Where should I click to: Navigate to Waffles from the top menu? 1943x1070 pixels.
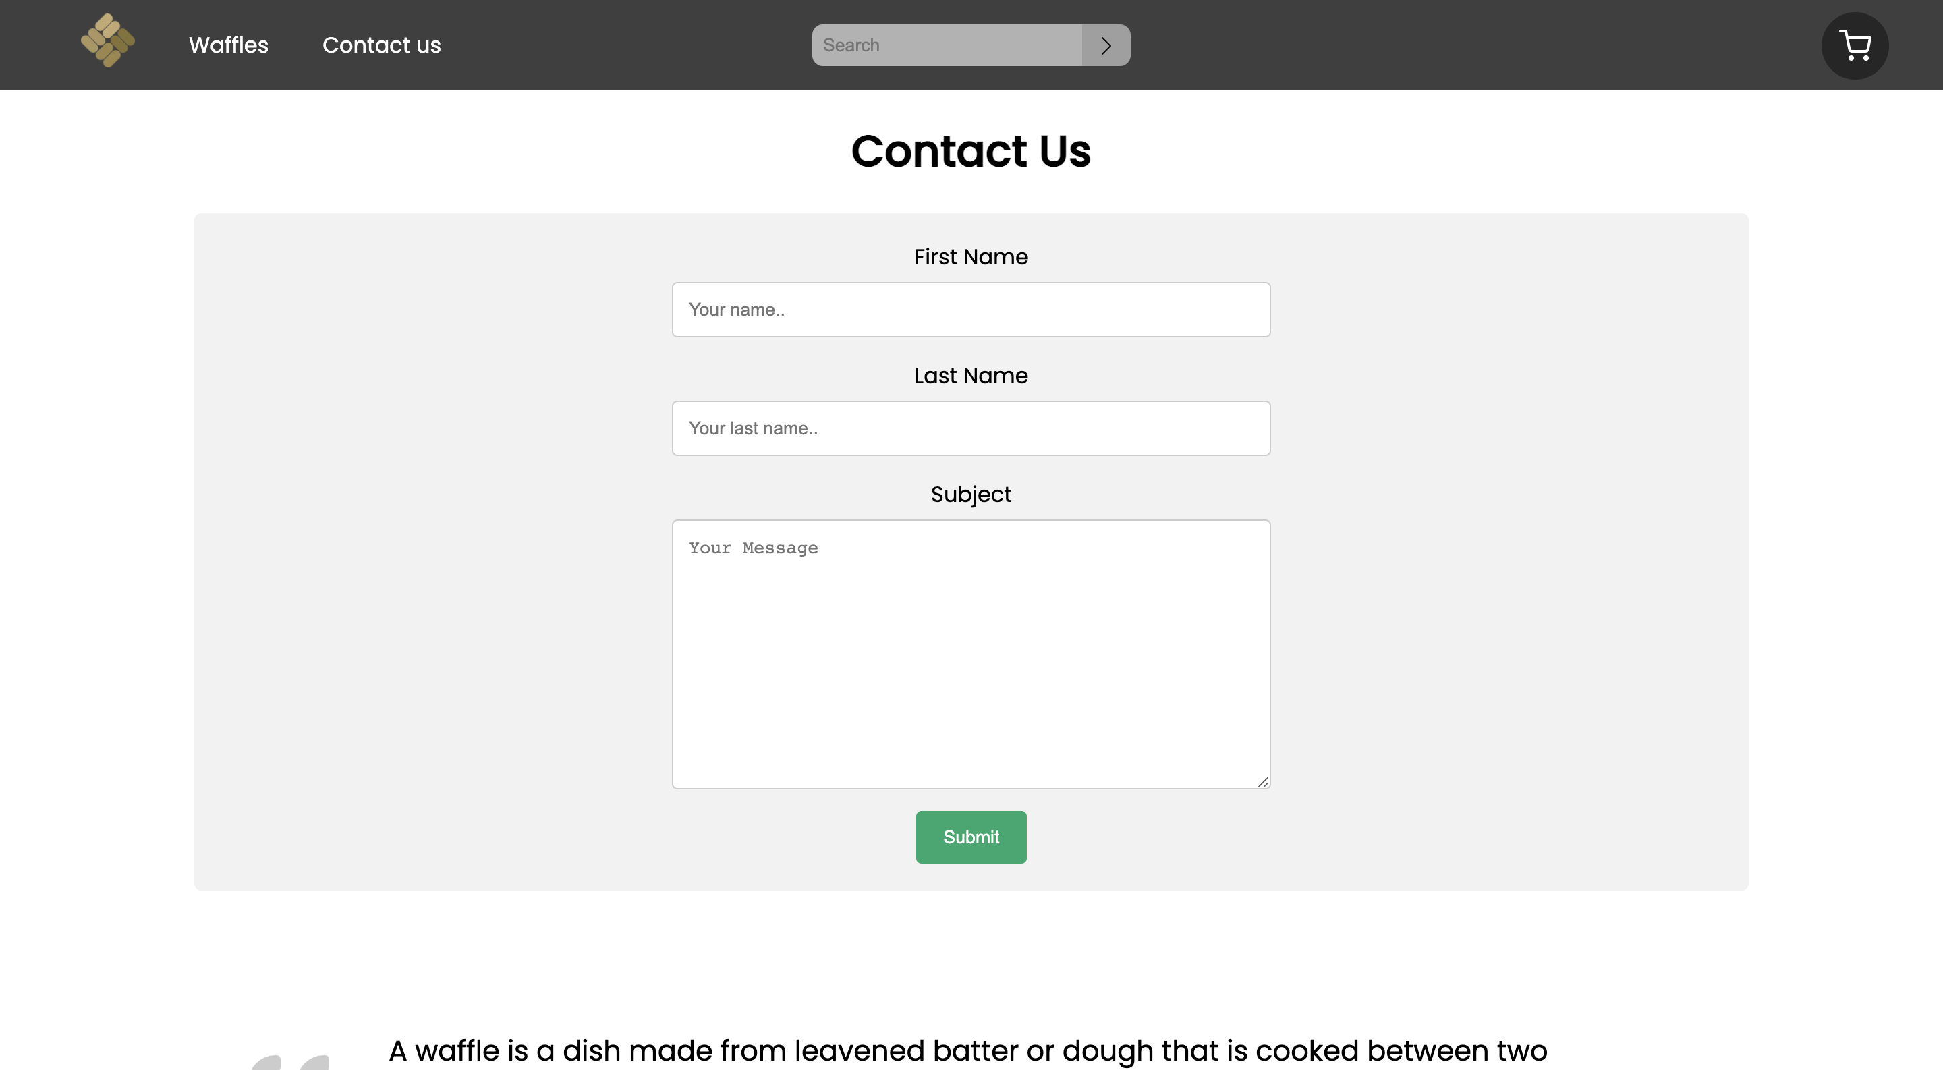[x=229, y=45]
